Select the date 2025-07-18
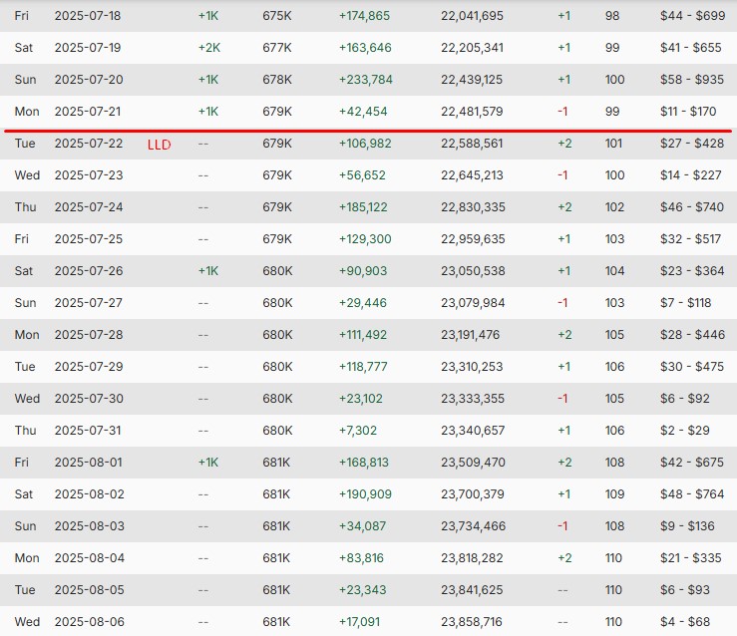 pos(88,16)
